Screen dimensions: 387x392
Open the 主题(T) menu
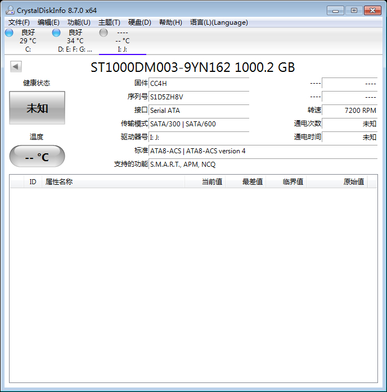pyautogui.click(x=109, y=22)
